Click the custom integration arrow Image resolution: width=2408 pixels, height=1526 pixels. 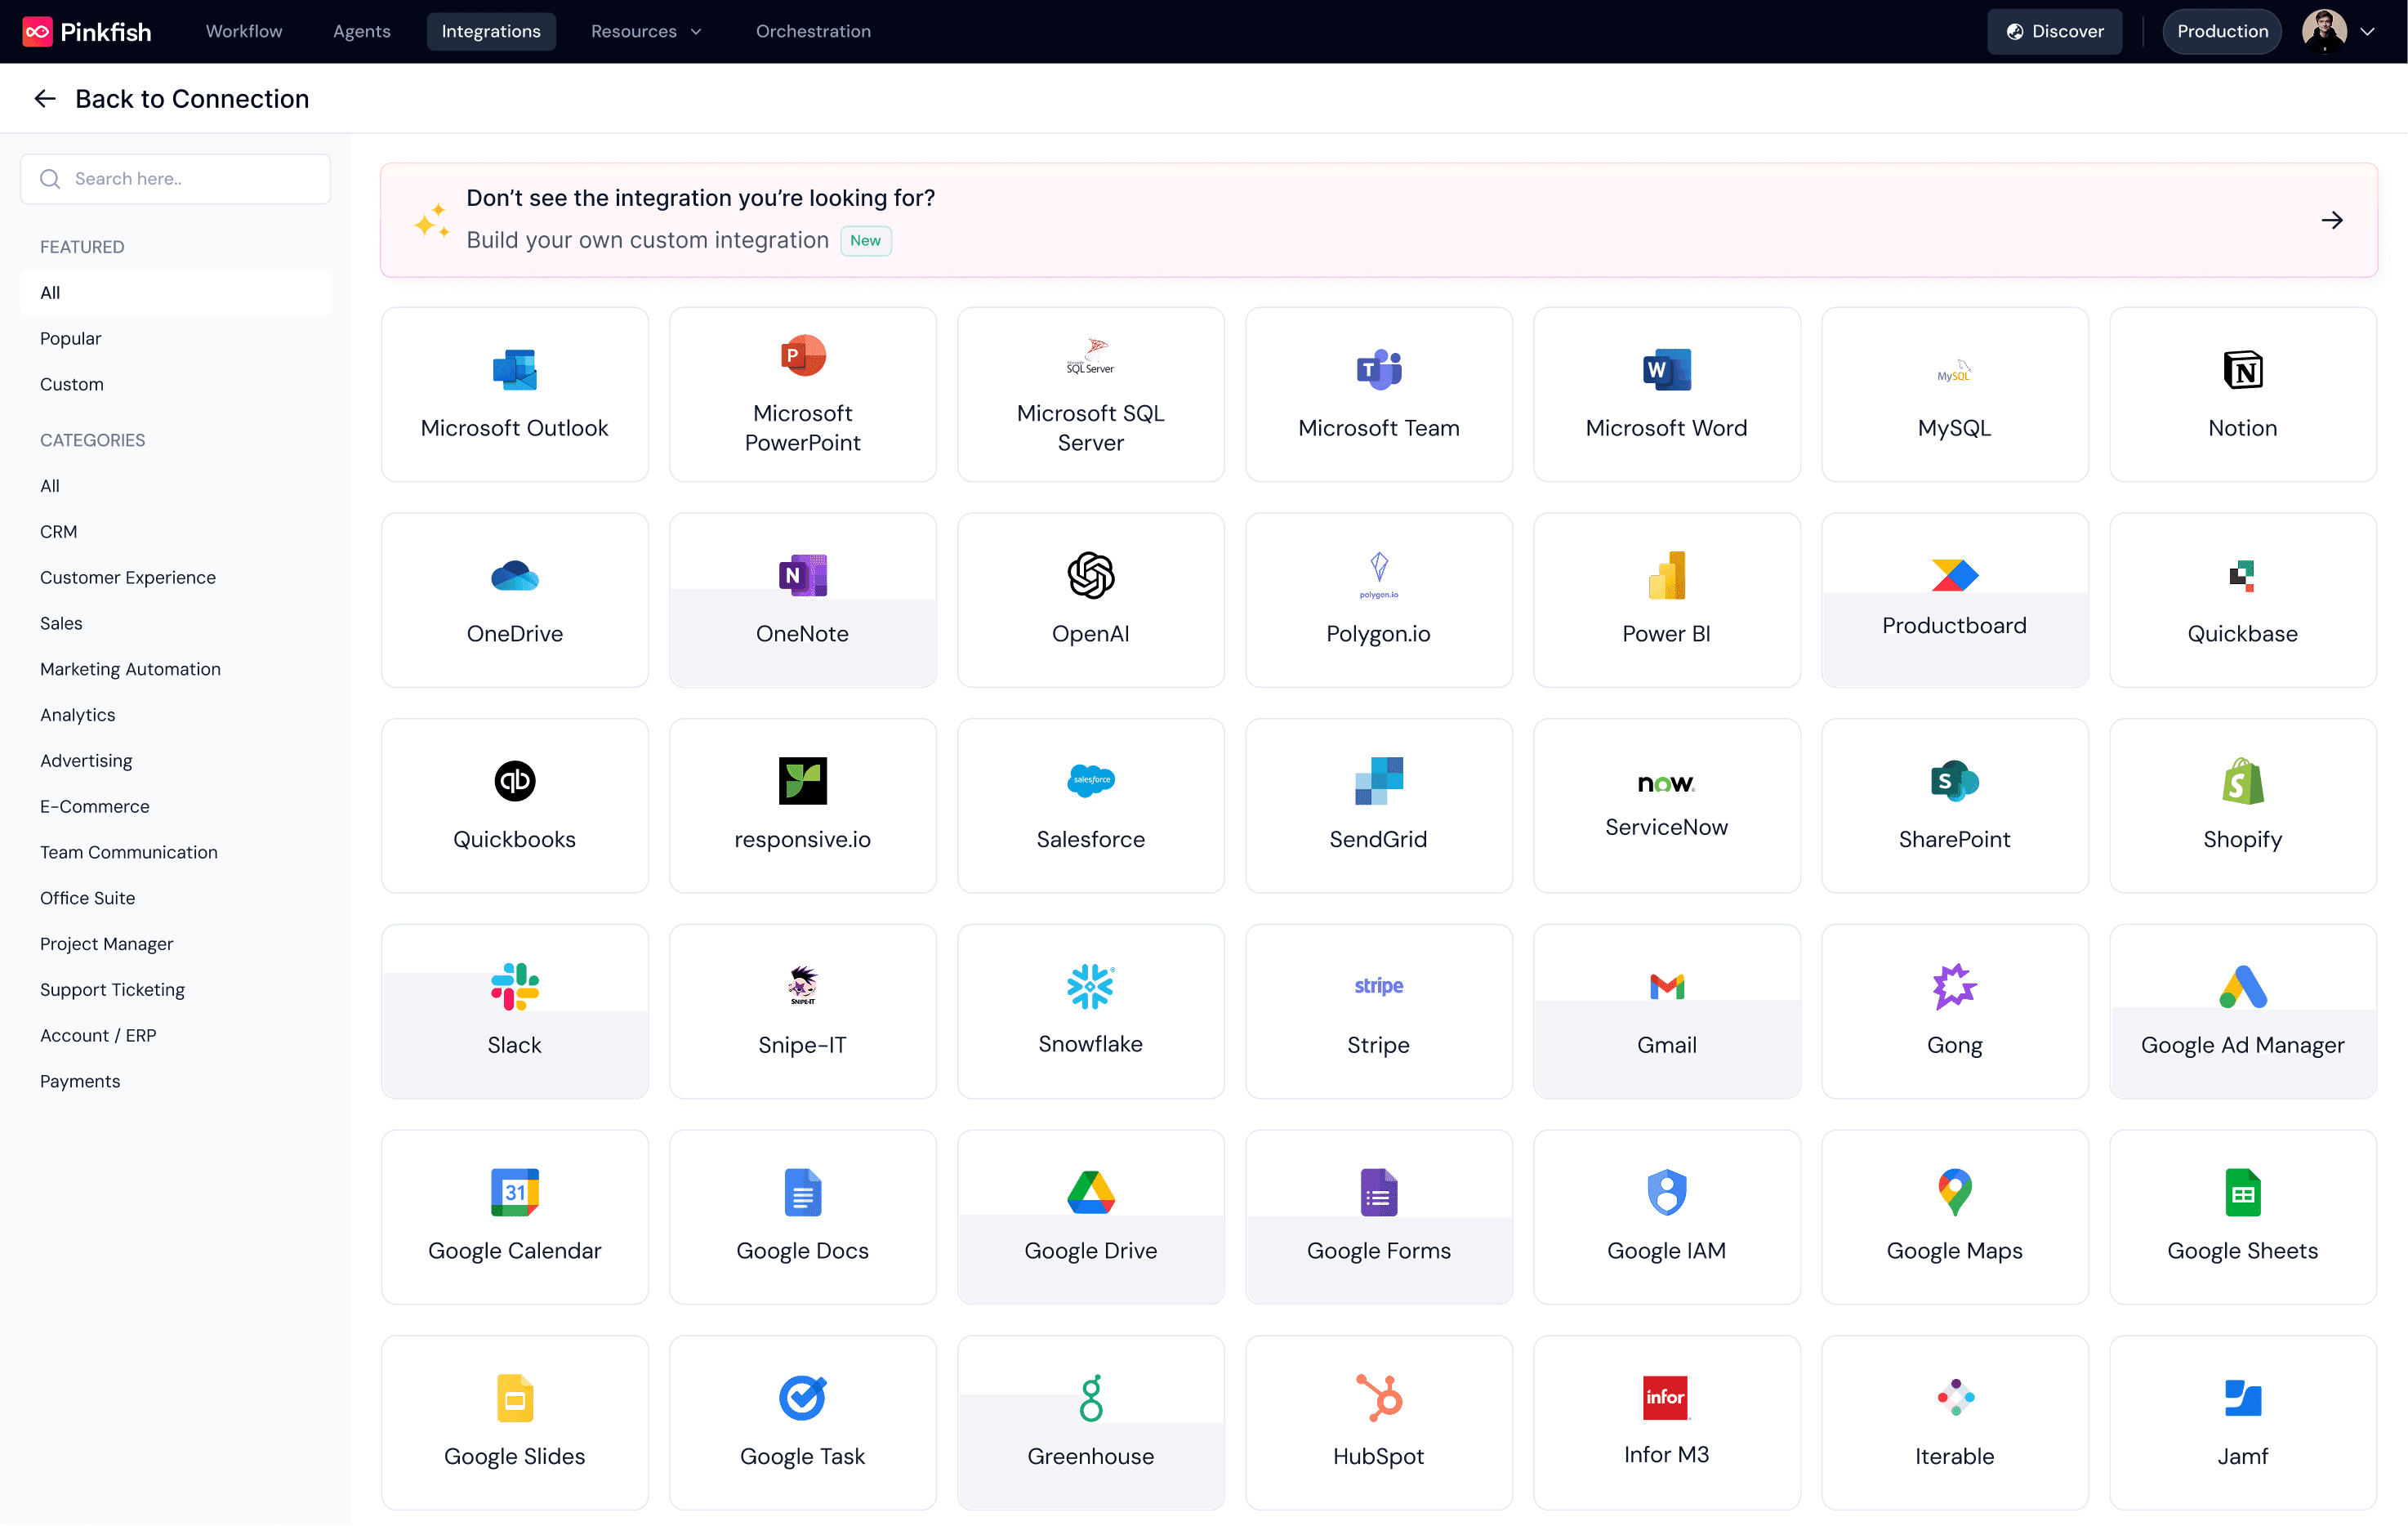pyautogui.click(x=2332, y=220)
